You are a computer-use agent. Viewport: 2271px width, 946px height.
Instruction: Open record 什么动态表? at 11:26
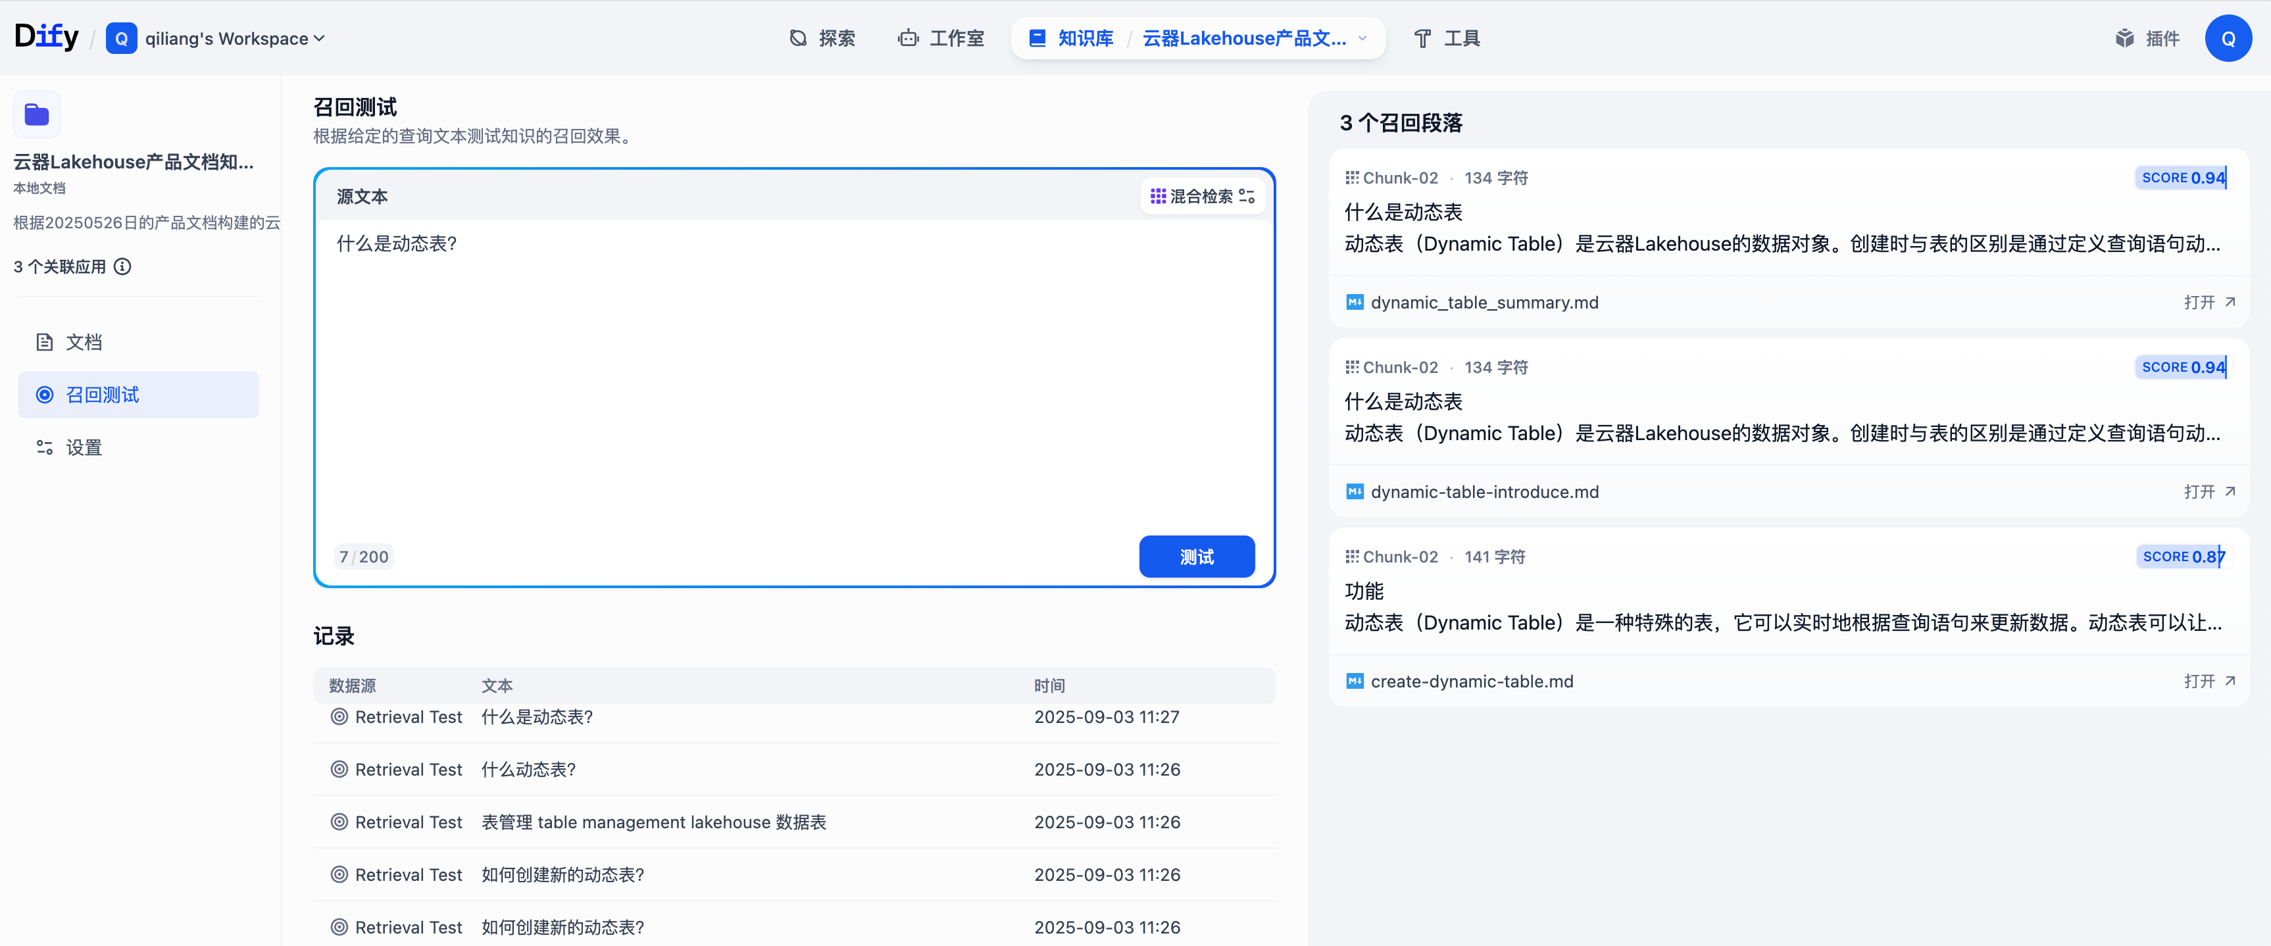794,770
